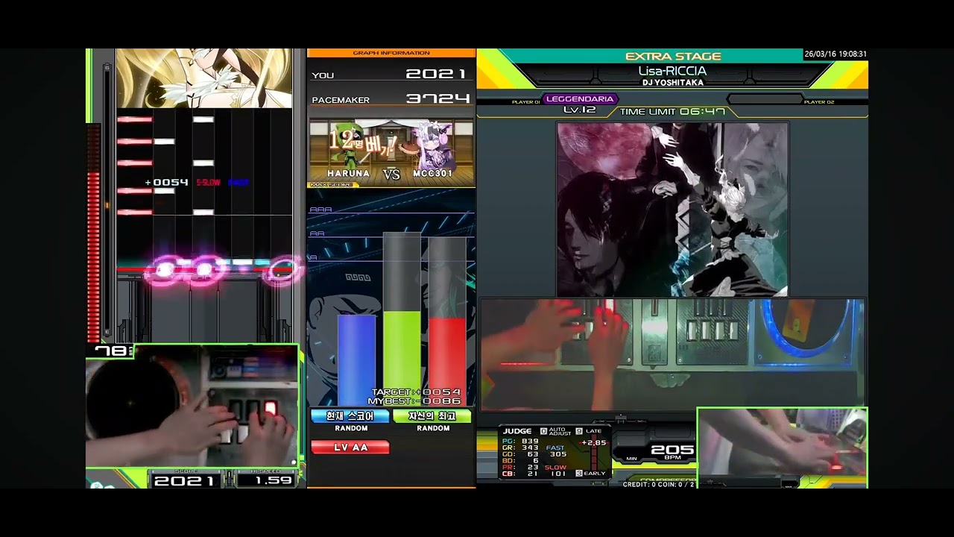Viewport: 954px width, 537px height.
Task: Click the LEGGENDARIA difficulty badge
Action: coord(581,98)
